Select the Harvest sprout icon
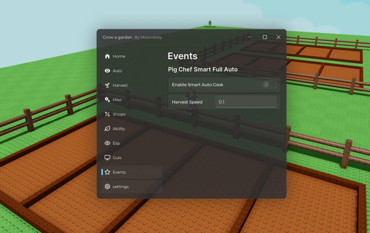Viewport: 370px width, 233px height. tap(107, 85)
